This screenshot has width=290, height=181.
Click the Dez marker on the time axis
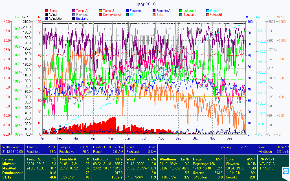click(x=229, y=138)
